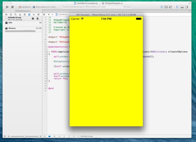The height and width of the screenshot is (142, 196).
Task: Change iPhone Retina (3.5-inch) destination
Action: (44, 7)
